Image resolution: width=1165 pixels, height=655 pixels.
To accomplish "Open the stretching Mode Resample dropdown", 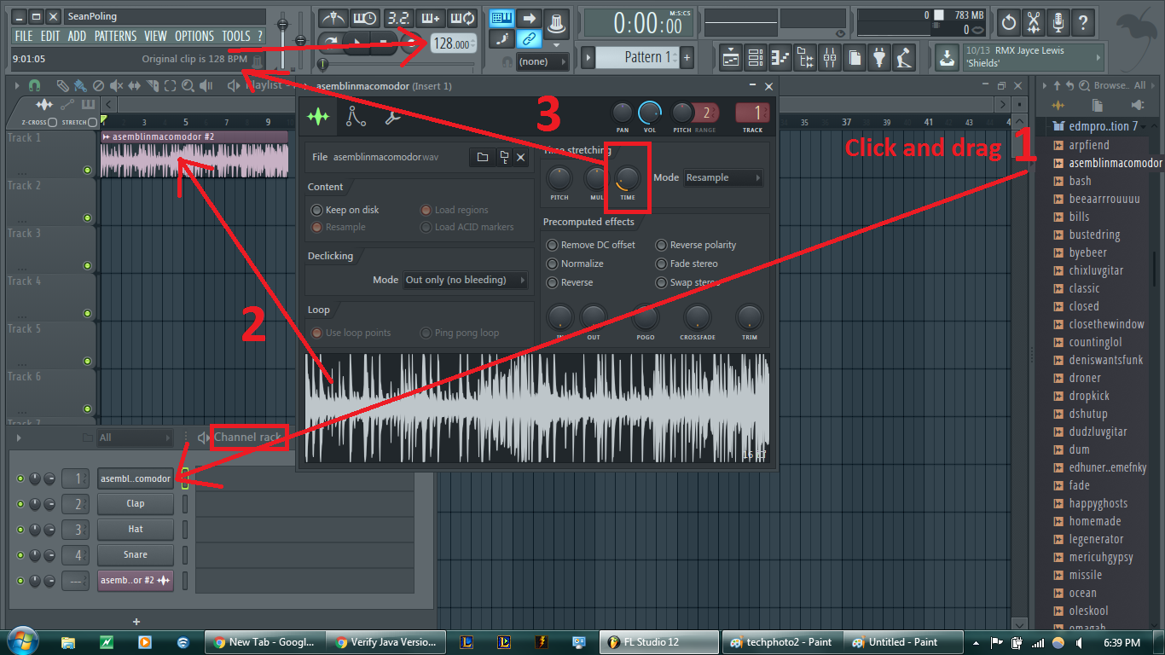I will click(x=722, y=177).
